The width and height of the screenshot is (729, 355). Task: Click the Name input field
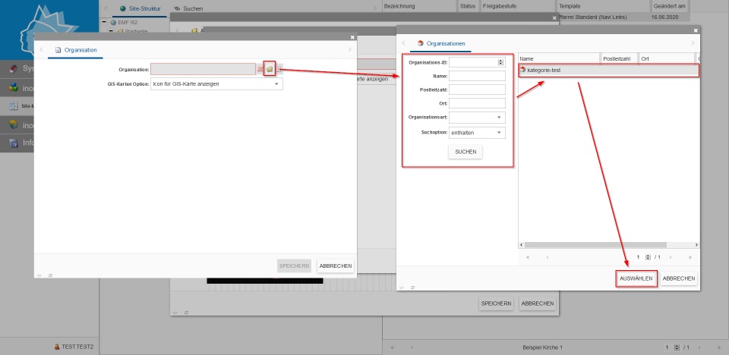click(x=477, y=76)
